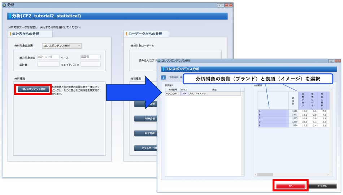Click the コレスポンデンス分析 button under 分析種別

[x=33, y=89]
